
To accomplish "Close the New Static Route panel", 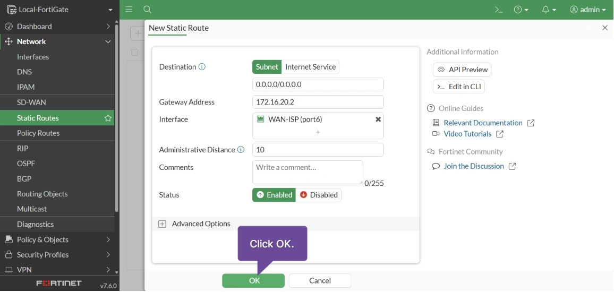I will coord(604,28).
